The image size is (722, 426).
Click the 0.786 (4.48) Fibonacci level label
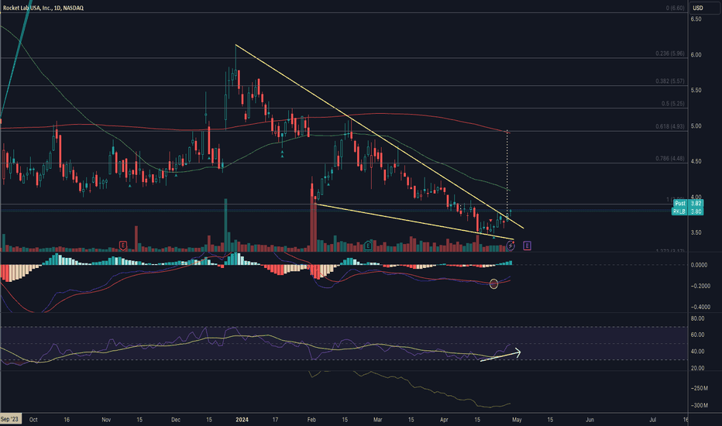[670, 159]
